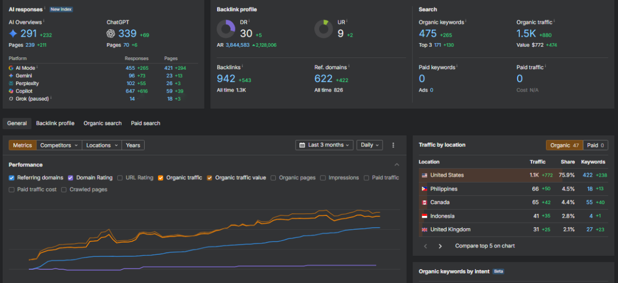
Task: Click the Canada keywords 55 value
Action: click(x=589, y=203)
